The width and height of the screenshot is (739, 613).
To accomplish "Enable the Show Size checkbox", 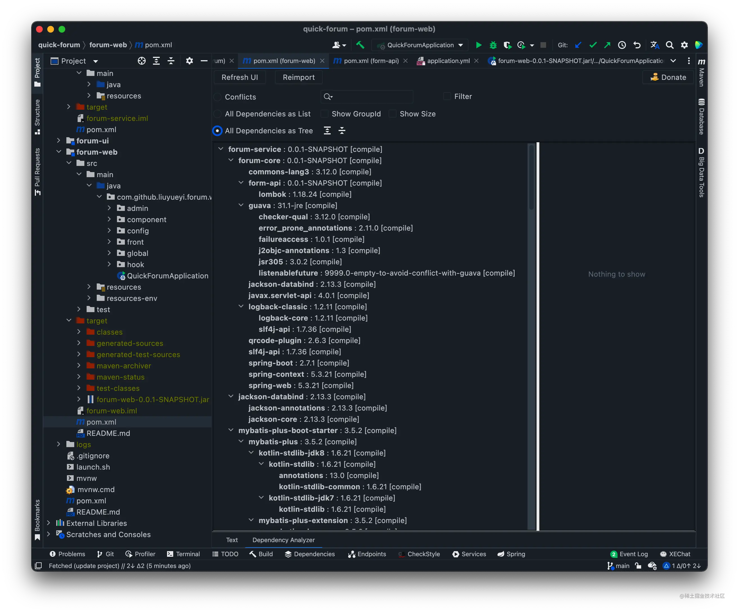I will click(x=392, y=114).
